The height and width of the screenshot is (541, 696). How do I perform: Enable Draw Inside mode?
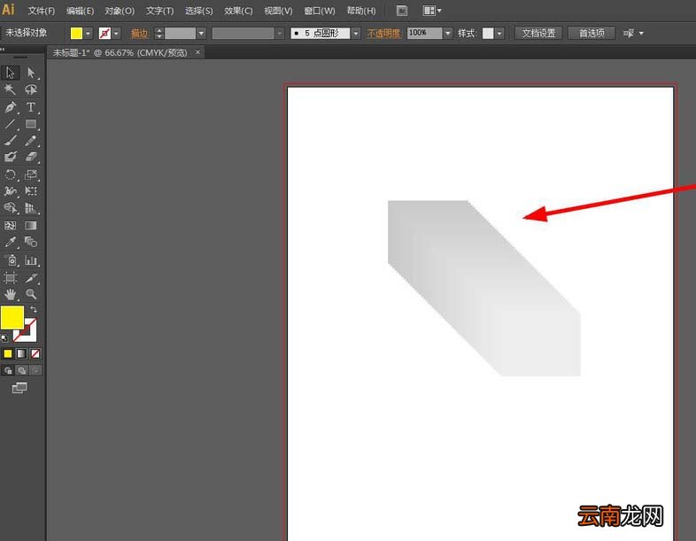(35, 370)
